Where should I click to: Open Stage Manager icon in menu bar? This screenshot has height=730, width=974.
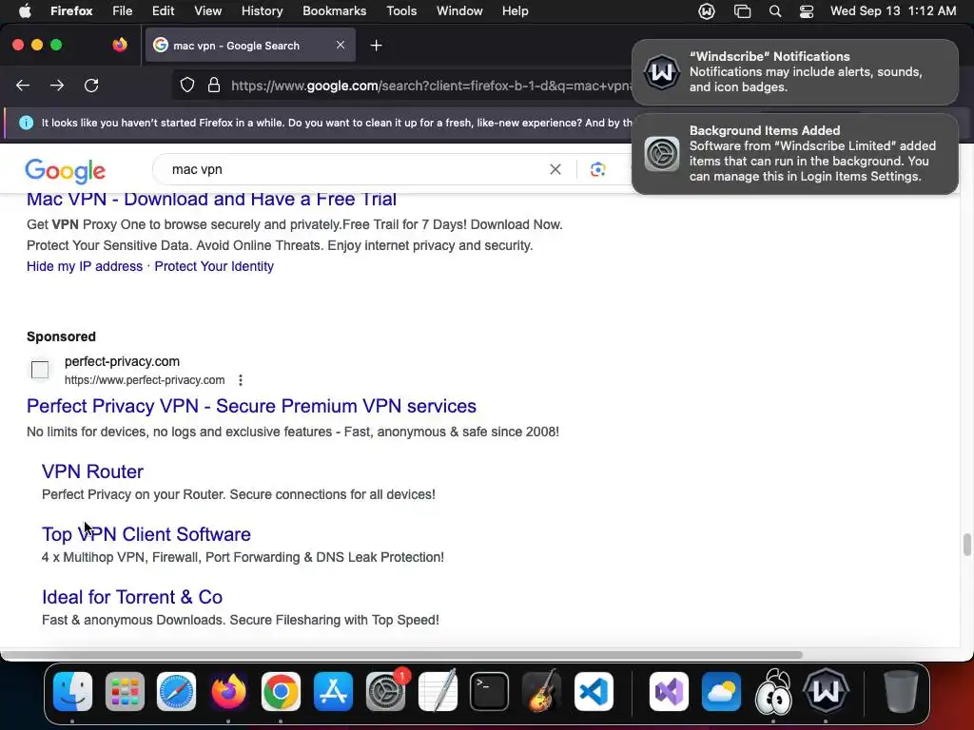point(742,11)
